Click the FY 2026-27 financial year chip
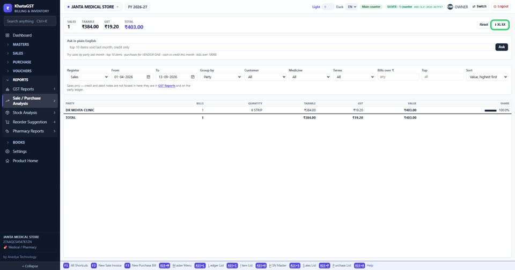The width and height of the screenshot is (515, 270). (138, 6)
